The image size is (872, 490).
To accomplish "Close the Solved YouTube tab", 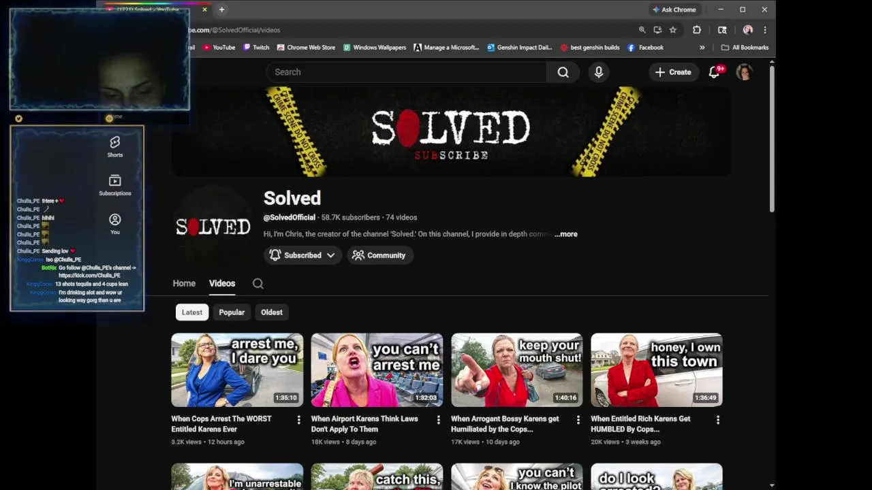I will coord(204,10).
